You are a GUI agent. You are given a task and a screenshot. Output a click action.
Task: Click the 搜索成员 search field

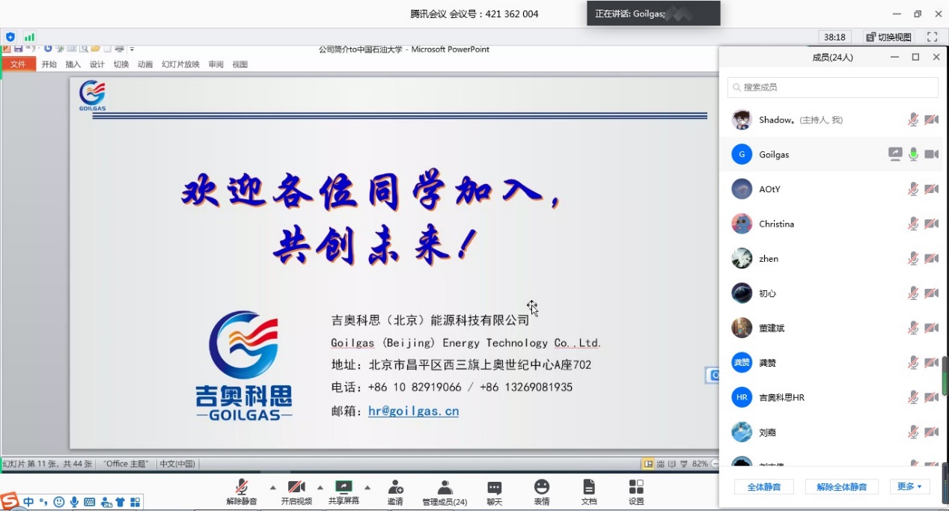(x=832, y=88)
